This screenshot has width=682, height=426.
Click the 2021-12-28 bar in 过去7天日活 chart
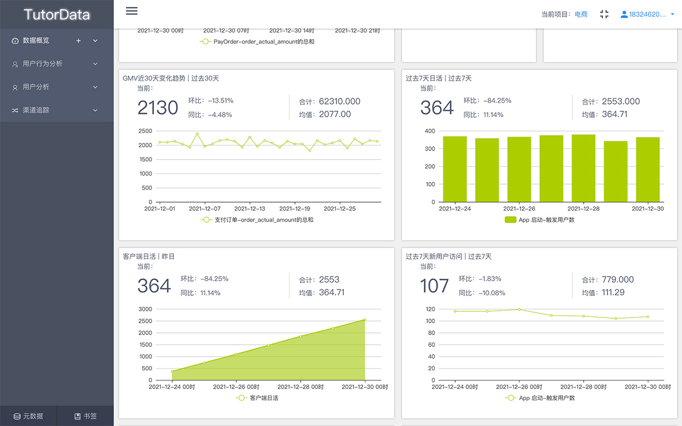[583, 168]
